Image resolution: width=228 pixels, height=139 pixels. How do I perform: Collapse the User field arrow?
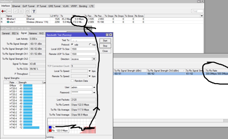coord(94,87)
